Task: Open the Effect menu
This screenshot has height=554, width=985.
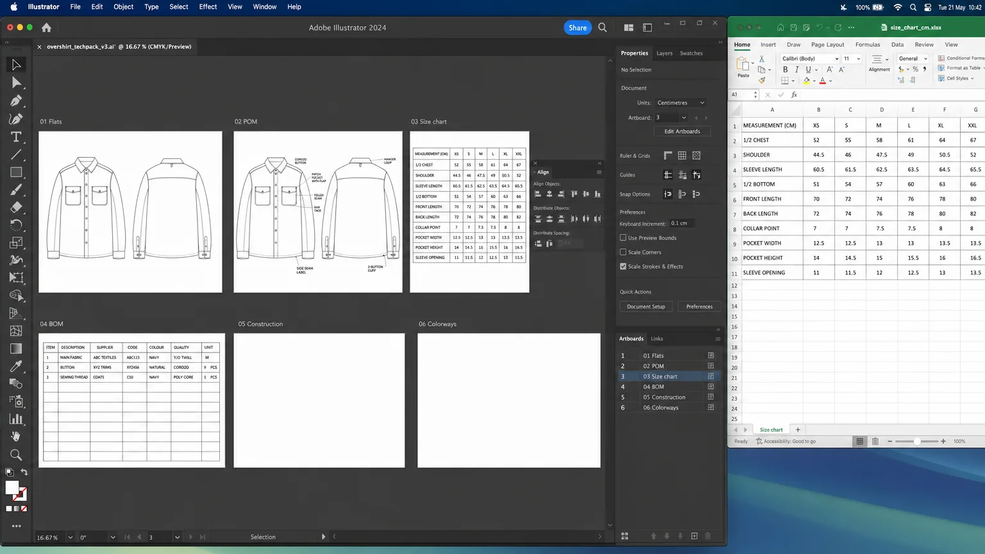Action: [208, 7]
